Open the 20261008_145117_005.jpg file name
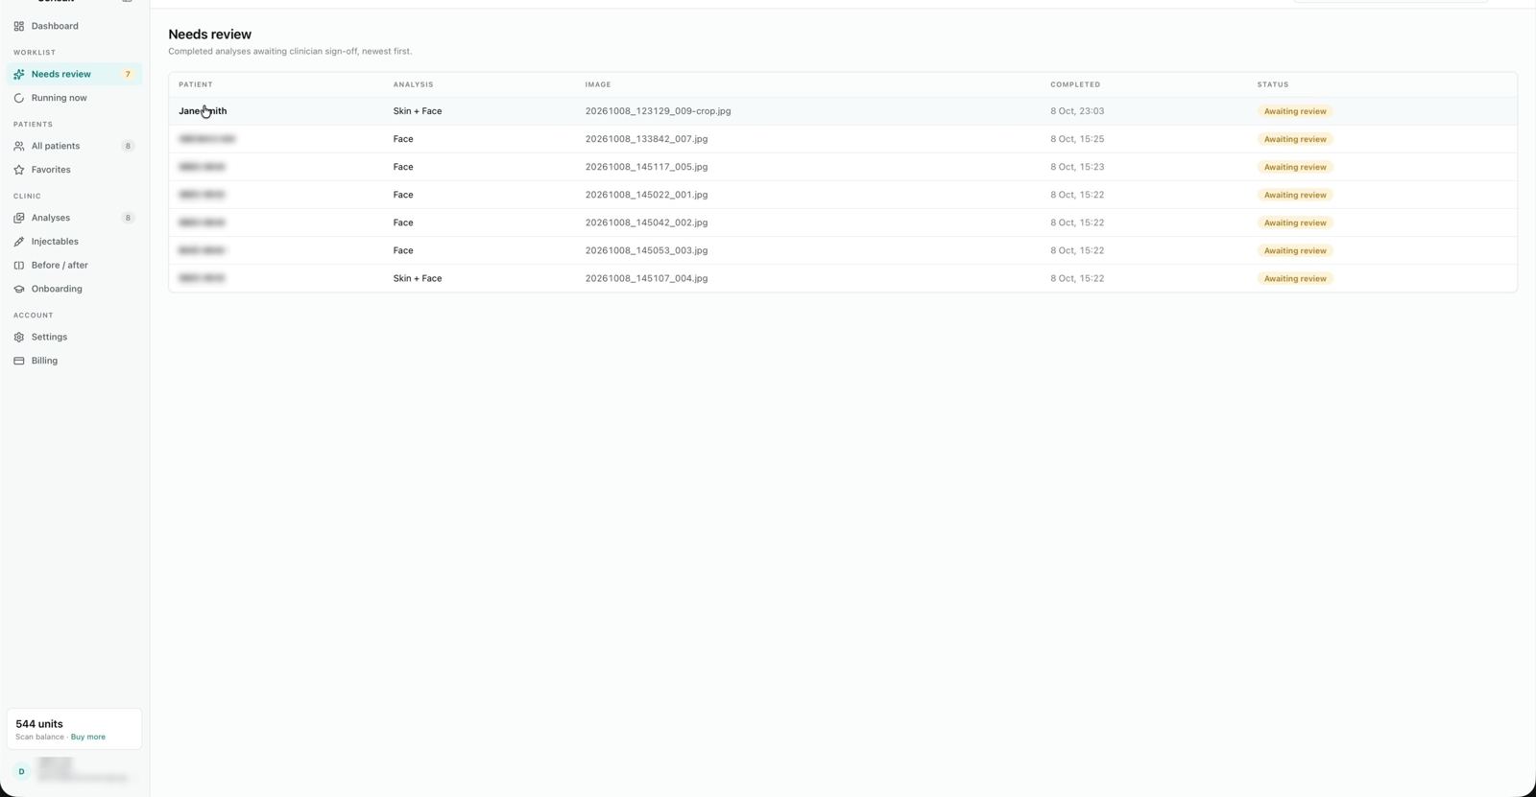The width and height of the screenshot is (1536, 797). [646, 167]
